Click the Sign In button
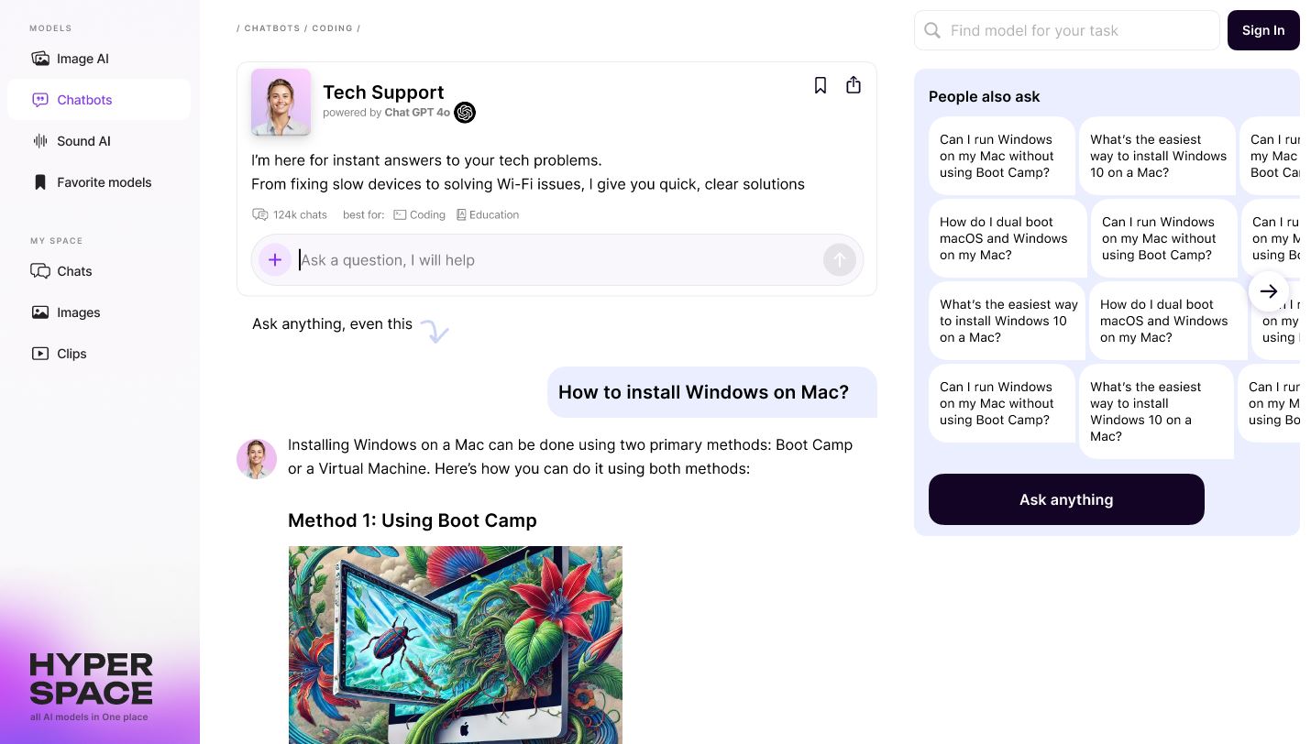The height and width of the screenshot is (744, 1311). tap(1263, 30)
